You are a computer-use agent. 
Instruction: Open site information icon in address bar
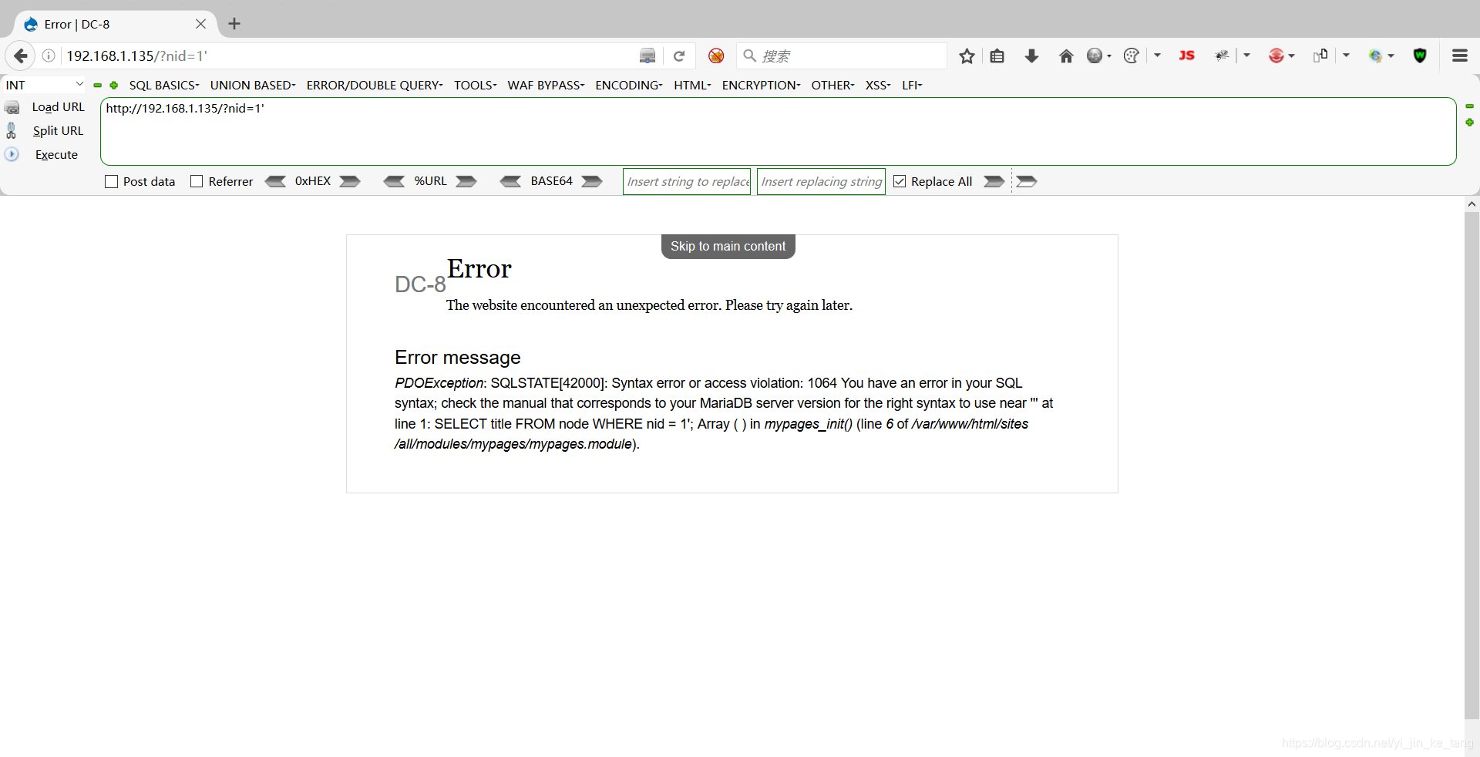pyautogui.click(x=49, y=56)
